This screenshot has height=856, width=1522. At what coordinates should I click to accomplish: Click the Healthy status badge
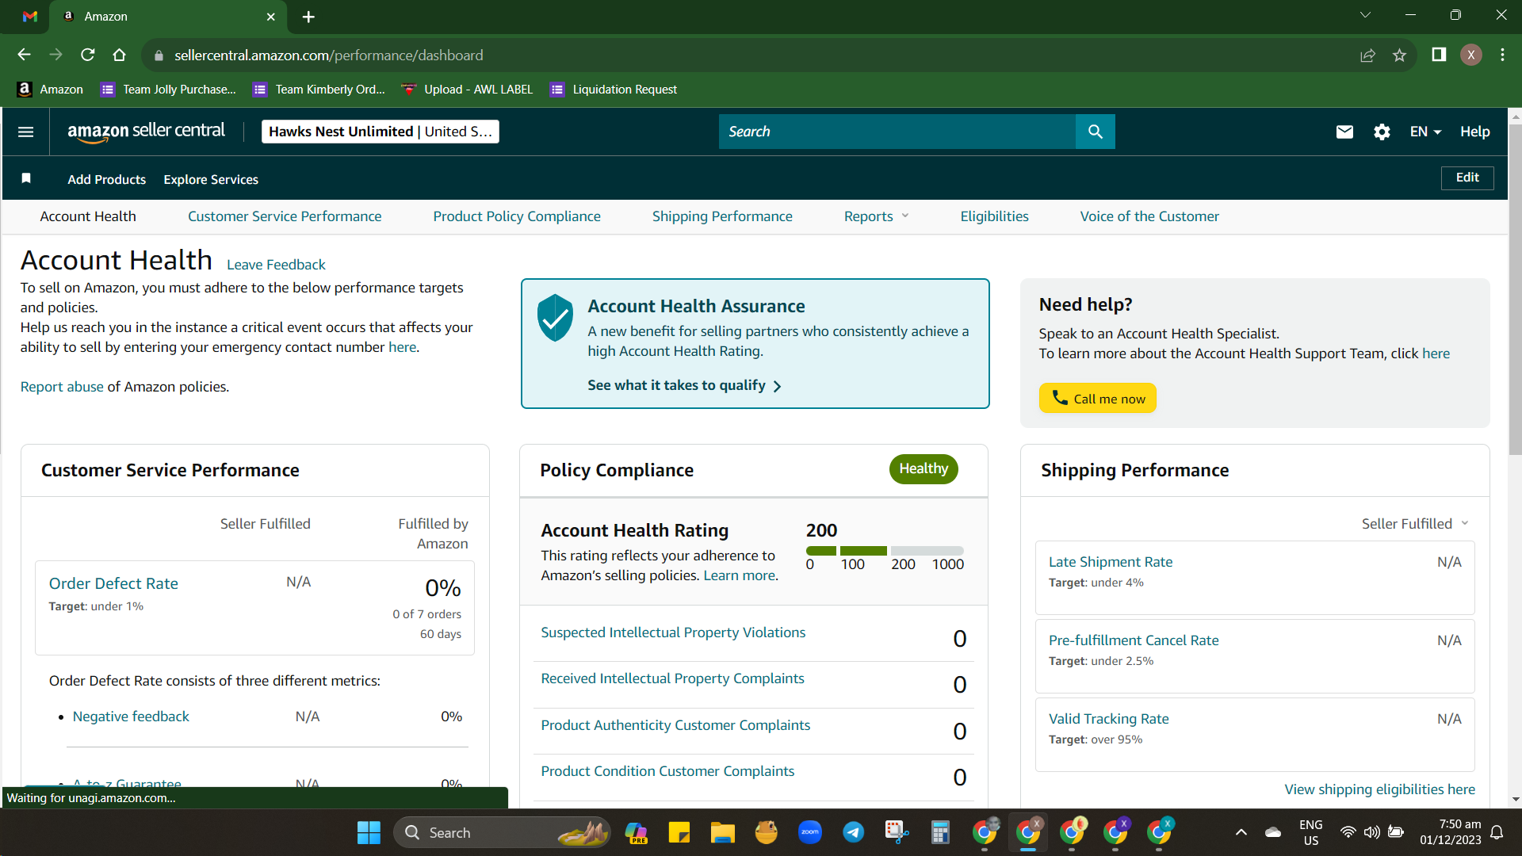click(x=924, y=469)
